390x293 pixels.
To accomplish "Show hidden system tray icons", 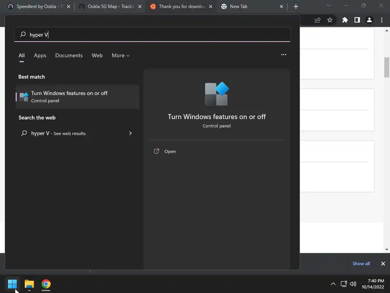I will [x=333, y=284].
